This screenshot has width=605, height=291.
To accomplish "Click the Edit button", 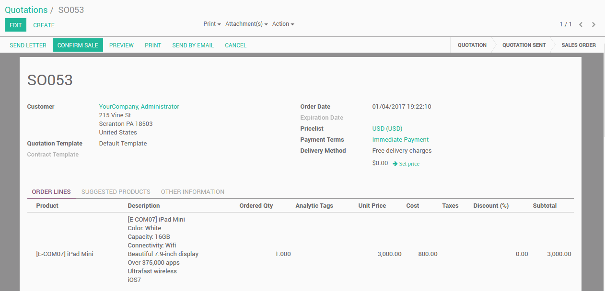I will (16, 25).
